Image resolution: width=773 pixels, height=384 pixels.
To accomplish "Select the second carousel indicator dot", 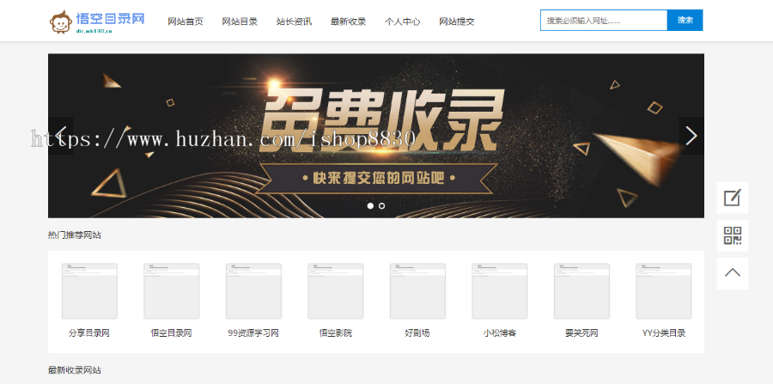I will [x=382, y=206].
